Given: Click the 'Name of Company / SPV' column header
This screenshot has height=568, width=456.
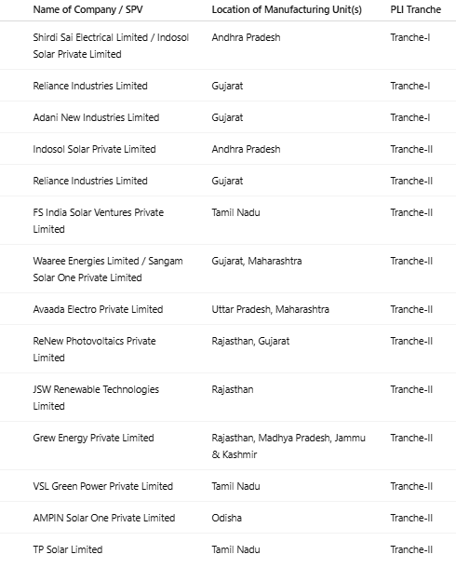Looking at the screenshot, I should point(87,10).
